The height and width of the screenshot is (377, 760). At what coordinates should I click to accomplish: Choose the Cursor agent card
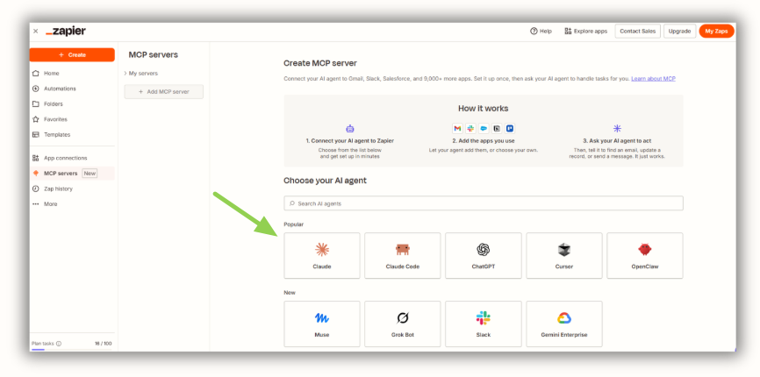pos(564,255)
